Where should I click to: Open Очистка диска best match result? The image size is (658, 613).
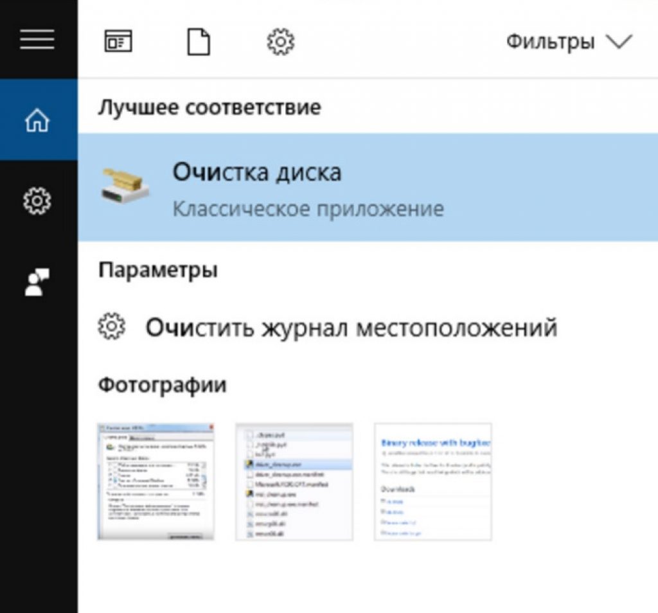[x=368, y=187]
